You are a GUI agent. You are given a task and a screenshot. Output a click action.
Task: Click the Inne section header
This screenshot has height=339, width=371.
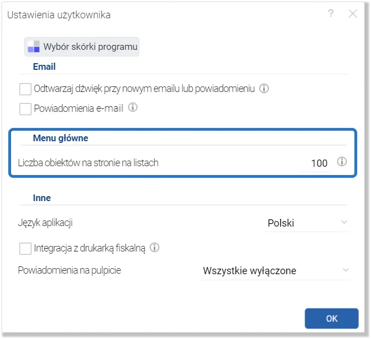[x=42, y=198]
